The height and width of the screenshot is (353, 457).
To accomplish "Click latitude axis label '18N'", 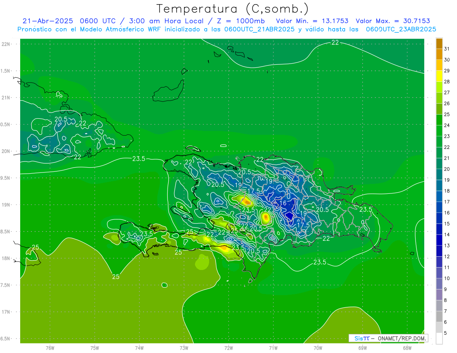I will [x=6, y=258].
